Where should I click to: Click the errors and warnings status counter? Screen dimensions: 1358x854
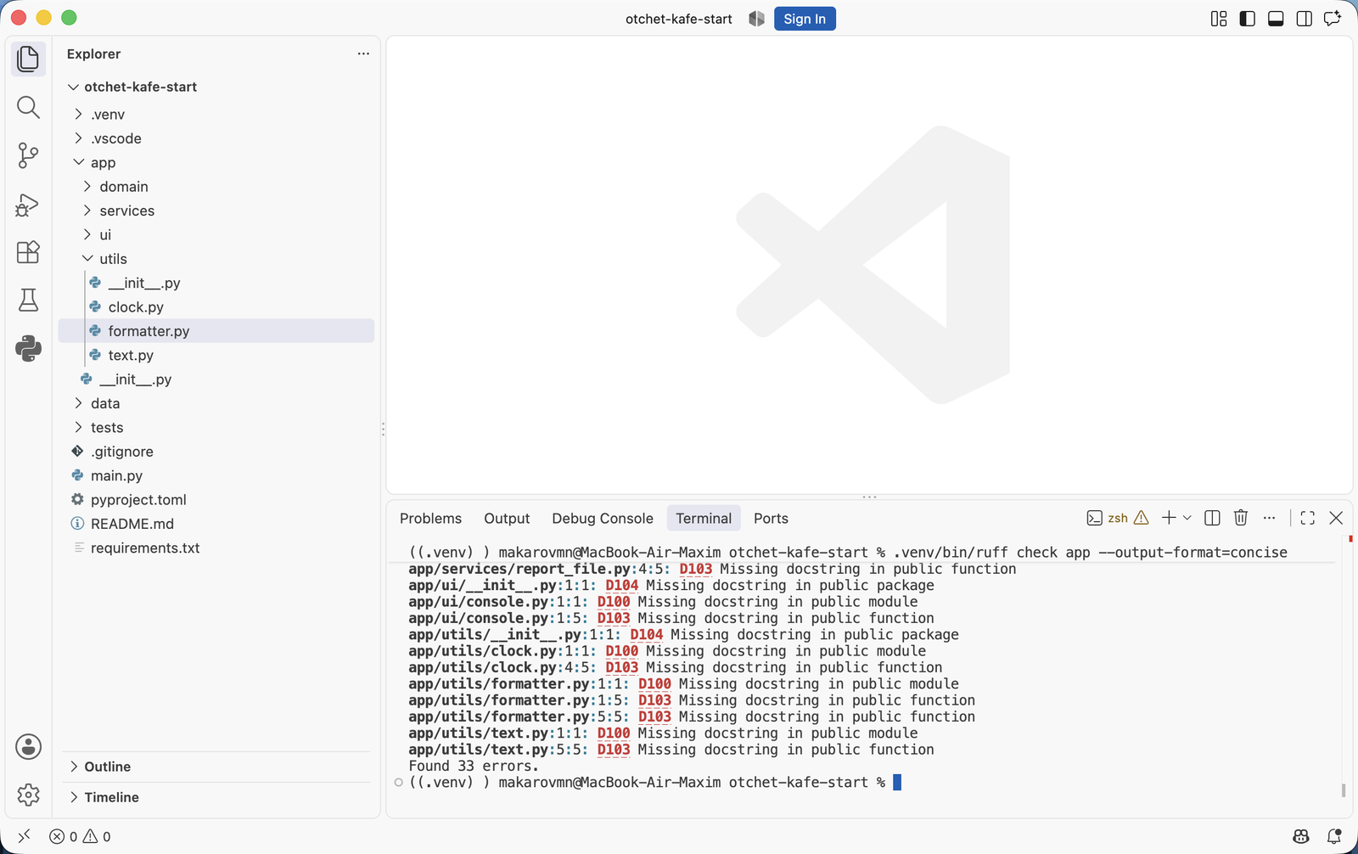click(x=80, y=836)
